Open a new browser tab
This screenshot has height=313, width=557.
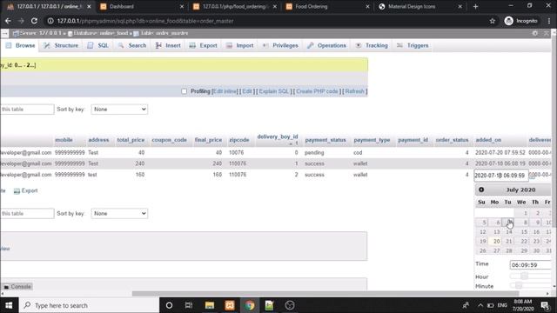(x=475, y=6)
